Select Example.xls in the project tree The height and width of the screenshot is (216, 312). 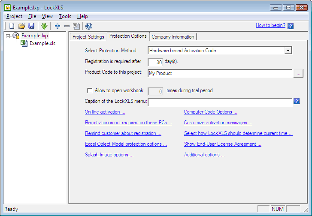point(42,43)
